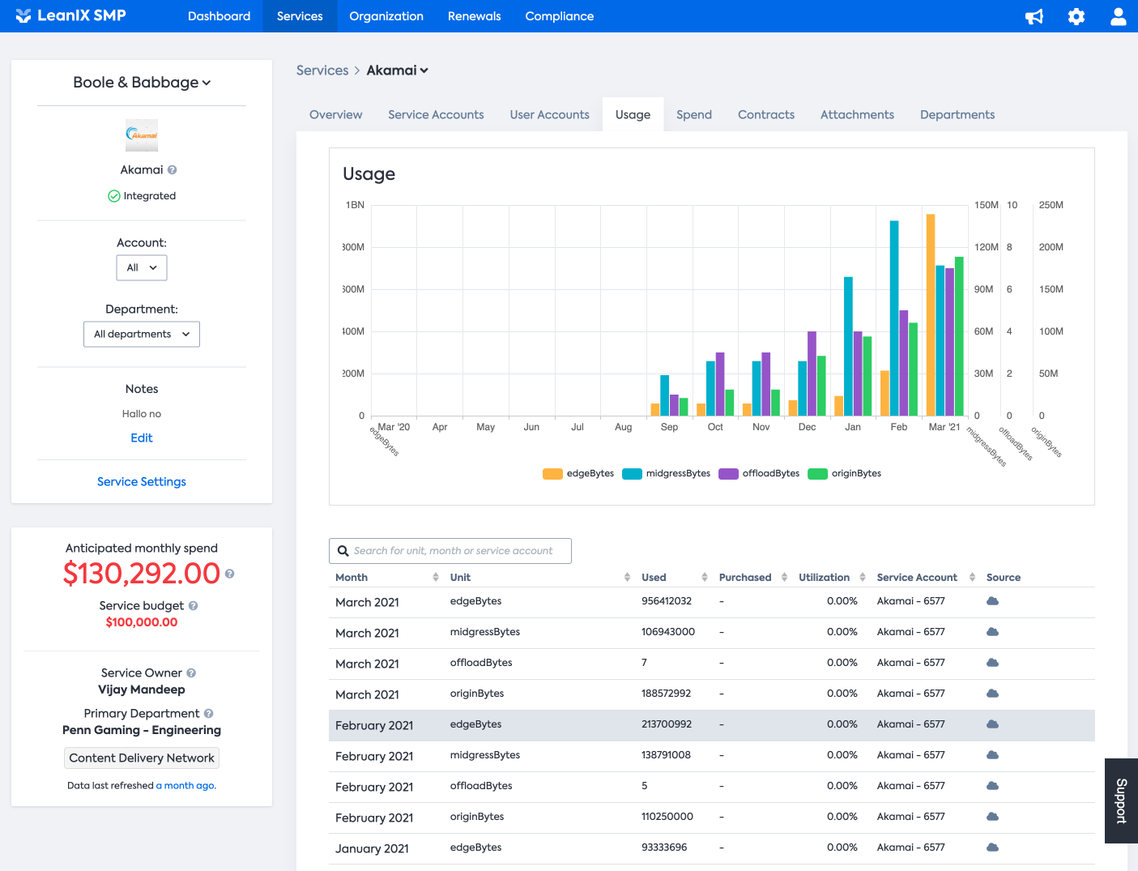Click the Service Settings link

142,482
